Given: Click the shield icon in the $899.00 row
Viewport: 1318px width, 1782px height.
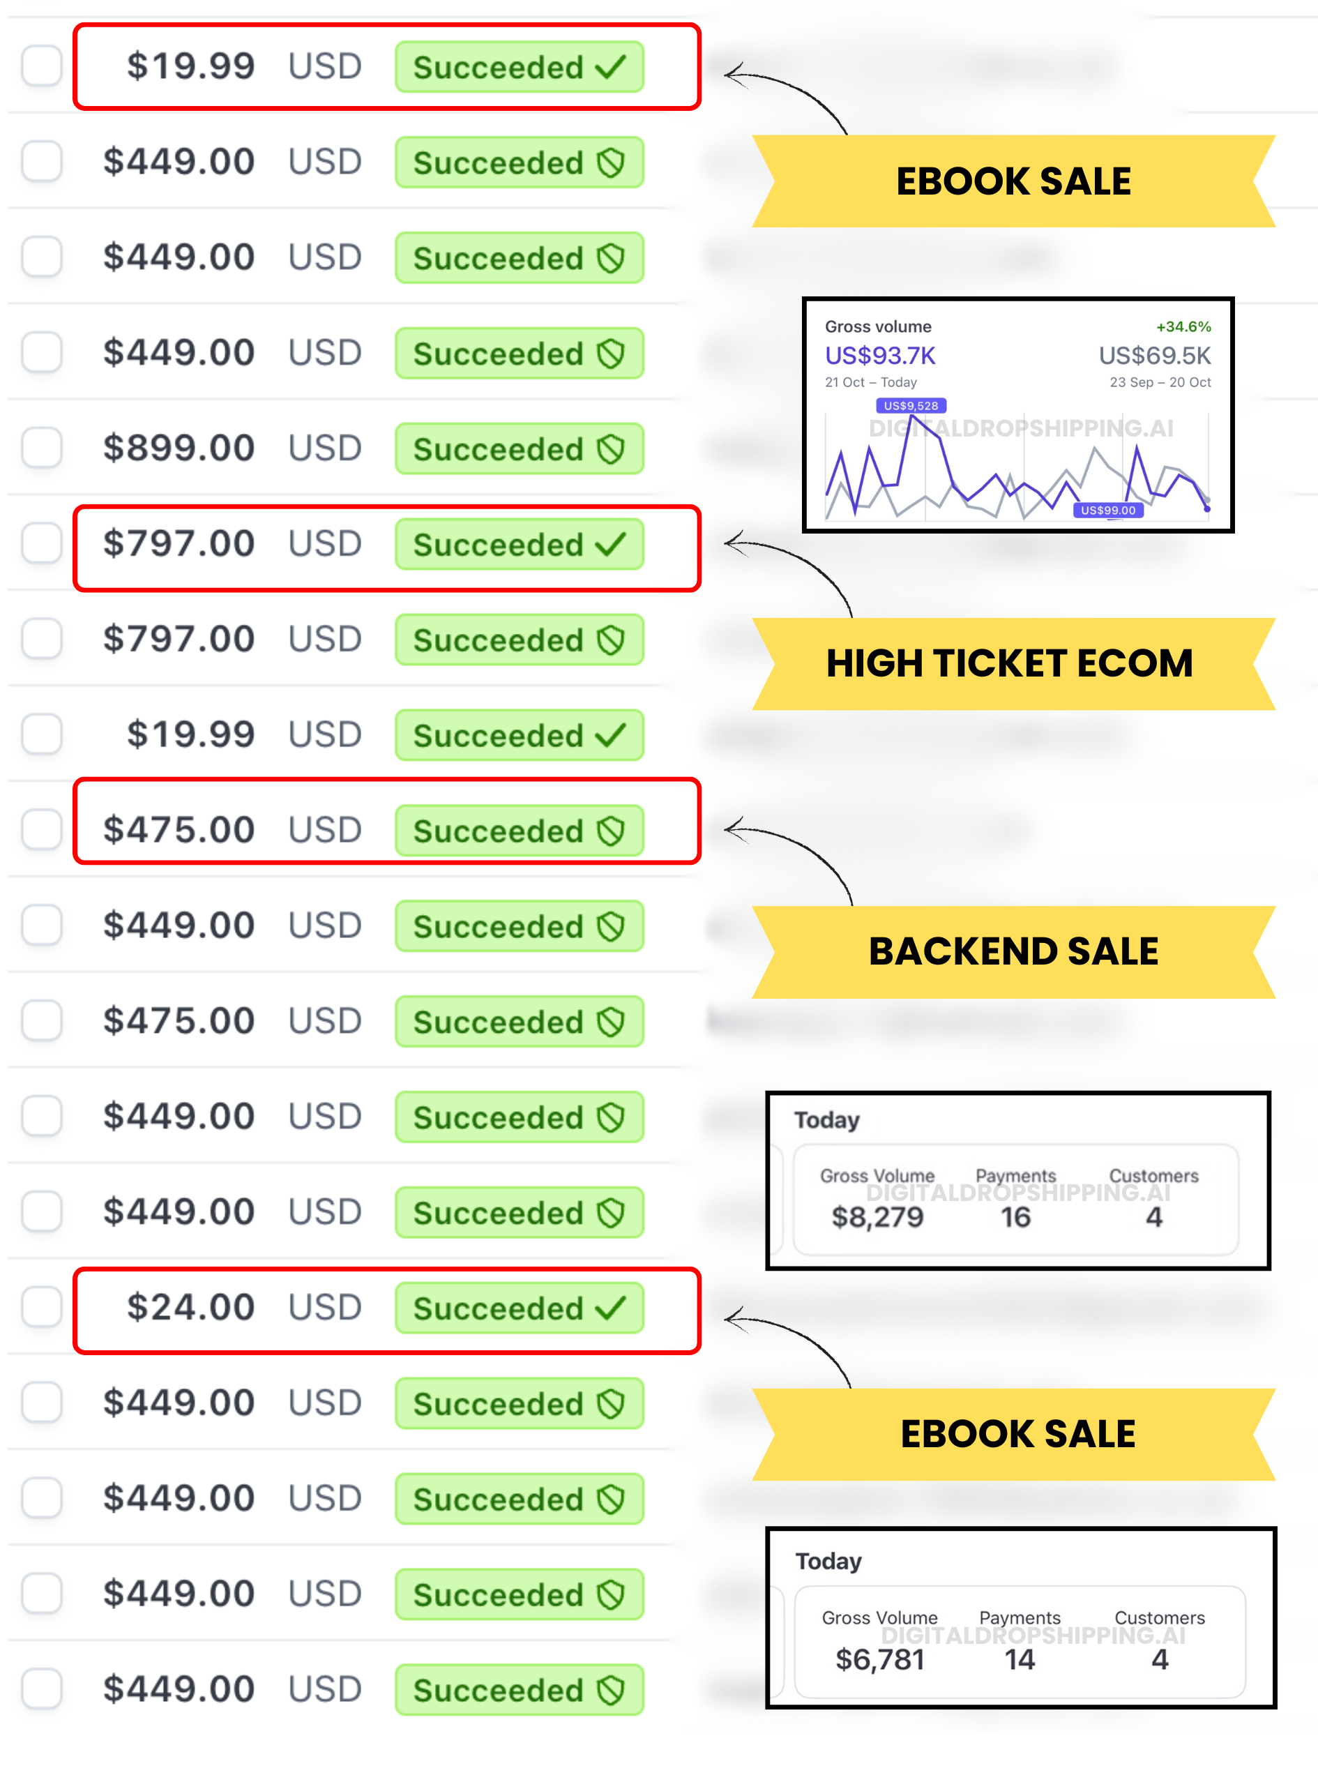Looking at the screenshot, I should (611, 449).
